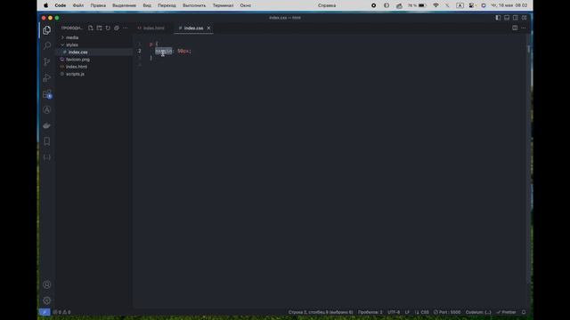Open the Customize Layout icon
The width and height of the screenshot is (570, 320).
click(525, 18)
